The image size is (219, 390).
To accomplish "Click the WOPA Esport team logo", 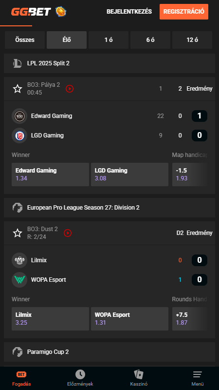I will pyautogui.click(x=19, y=279).
